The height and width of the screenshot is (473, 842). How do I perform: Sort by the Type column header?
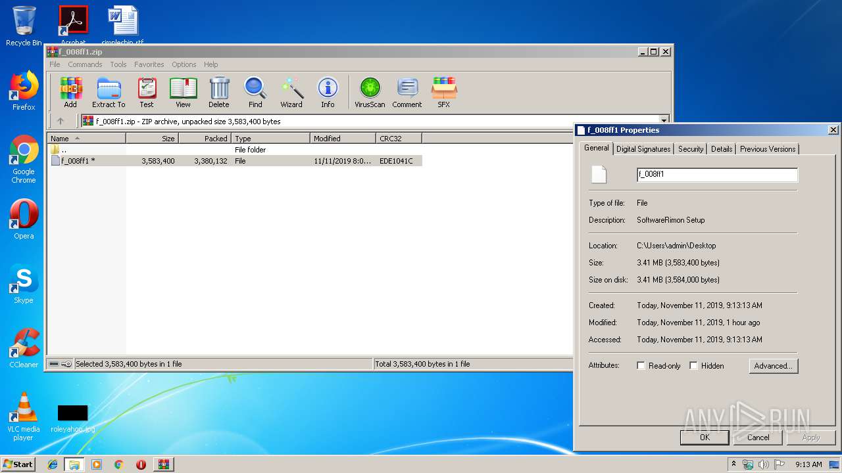[270, 138]
